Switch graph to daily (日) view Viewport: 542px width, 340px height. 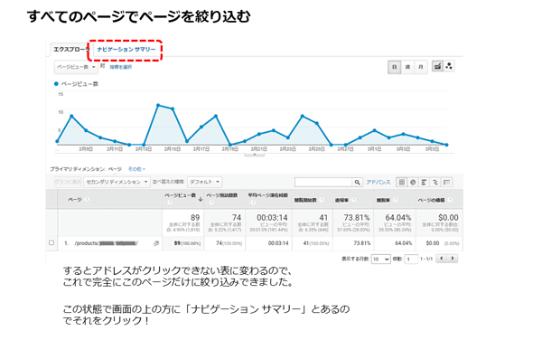tap(395, 67)
